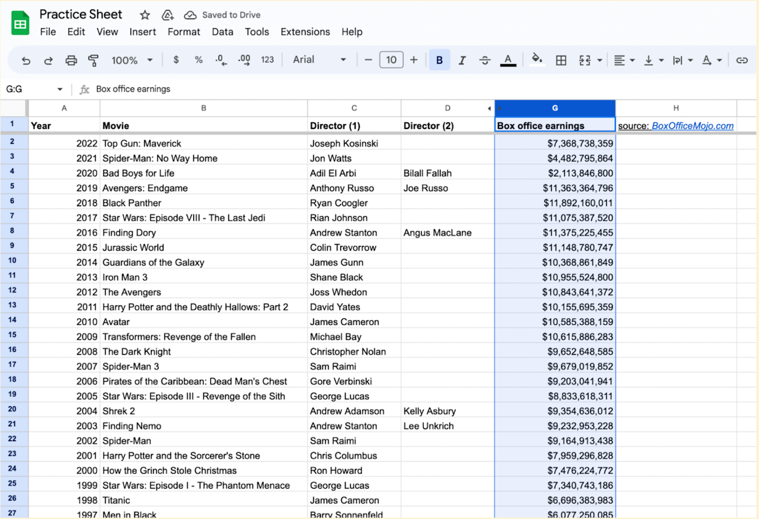Click the Text rotation icon
The height and width of the screenshot is (519, 759).
click(707, 61)
